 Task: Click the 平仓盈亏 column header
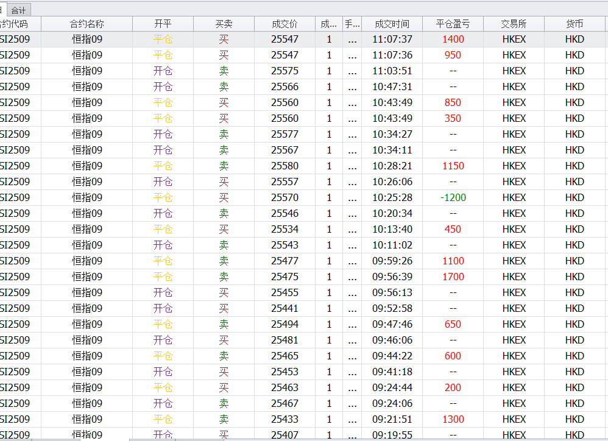(453, 24)
